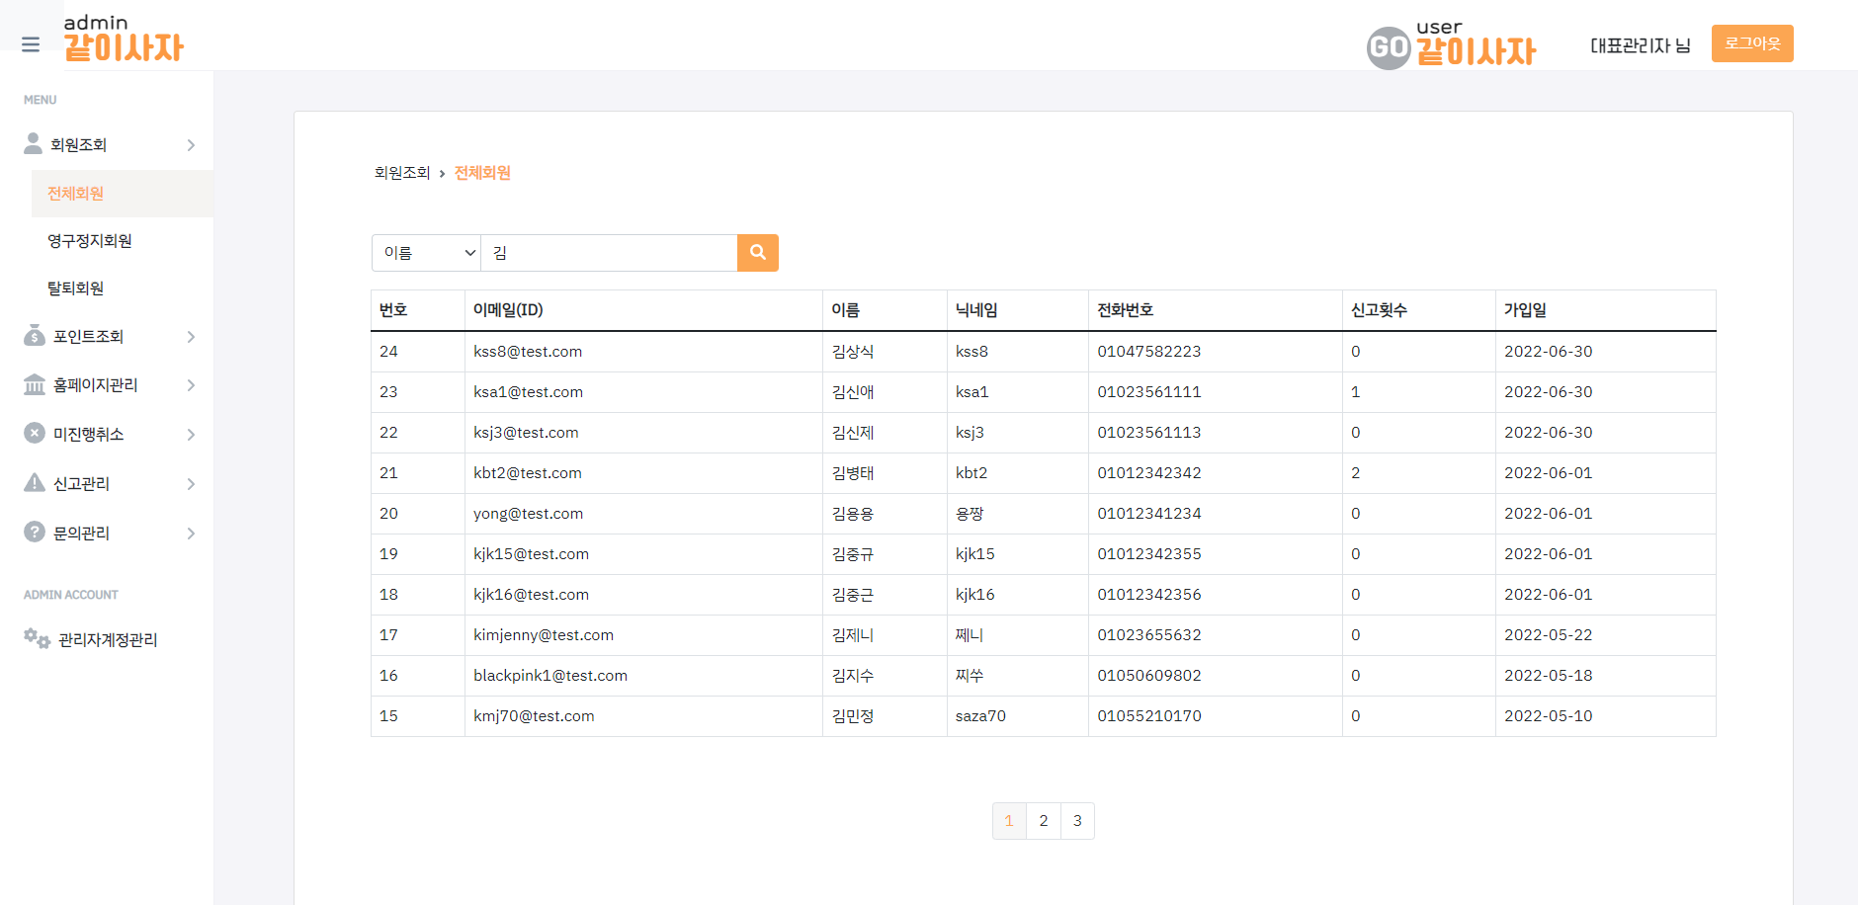Click the 관리자계정관리 gears icon
Image resolution: width=1858 pixels, height=905 pixels.
[x=37, y=638]
